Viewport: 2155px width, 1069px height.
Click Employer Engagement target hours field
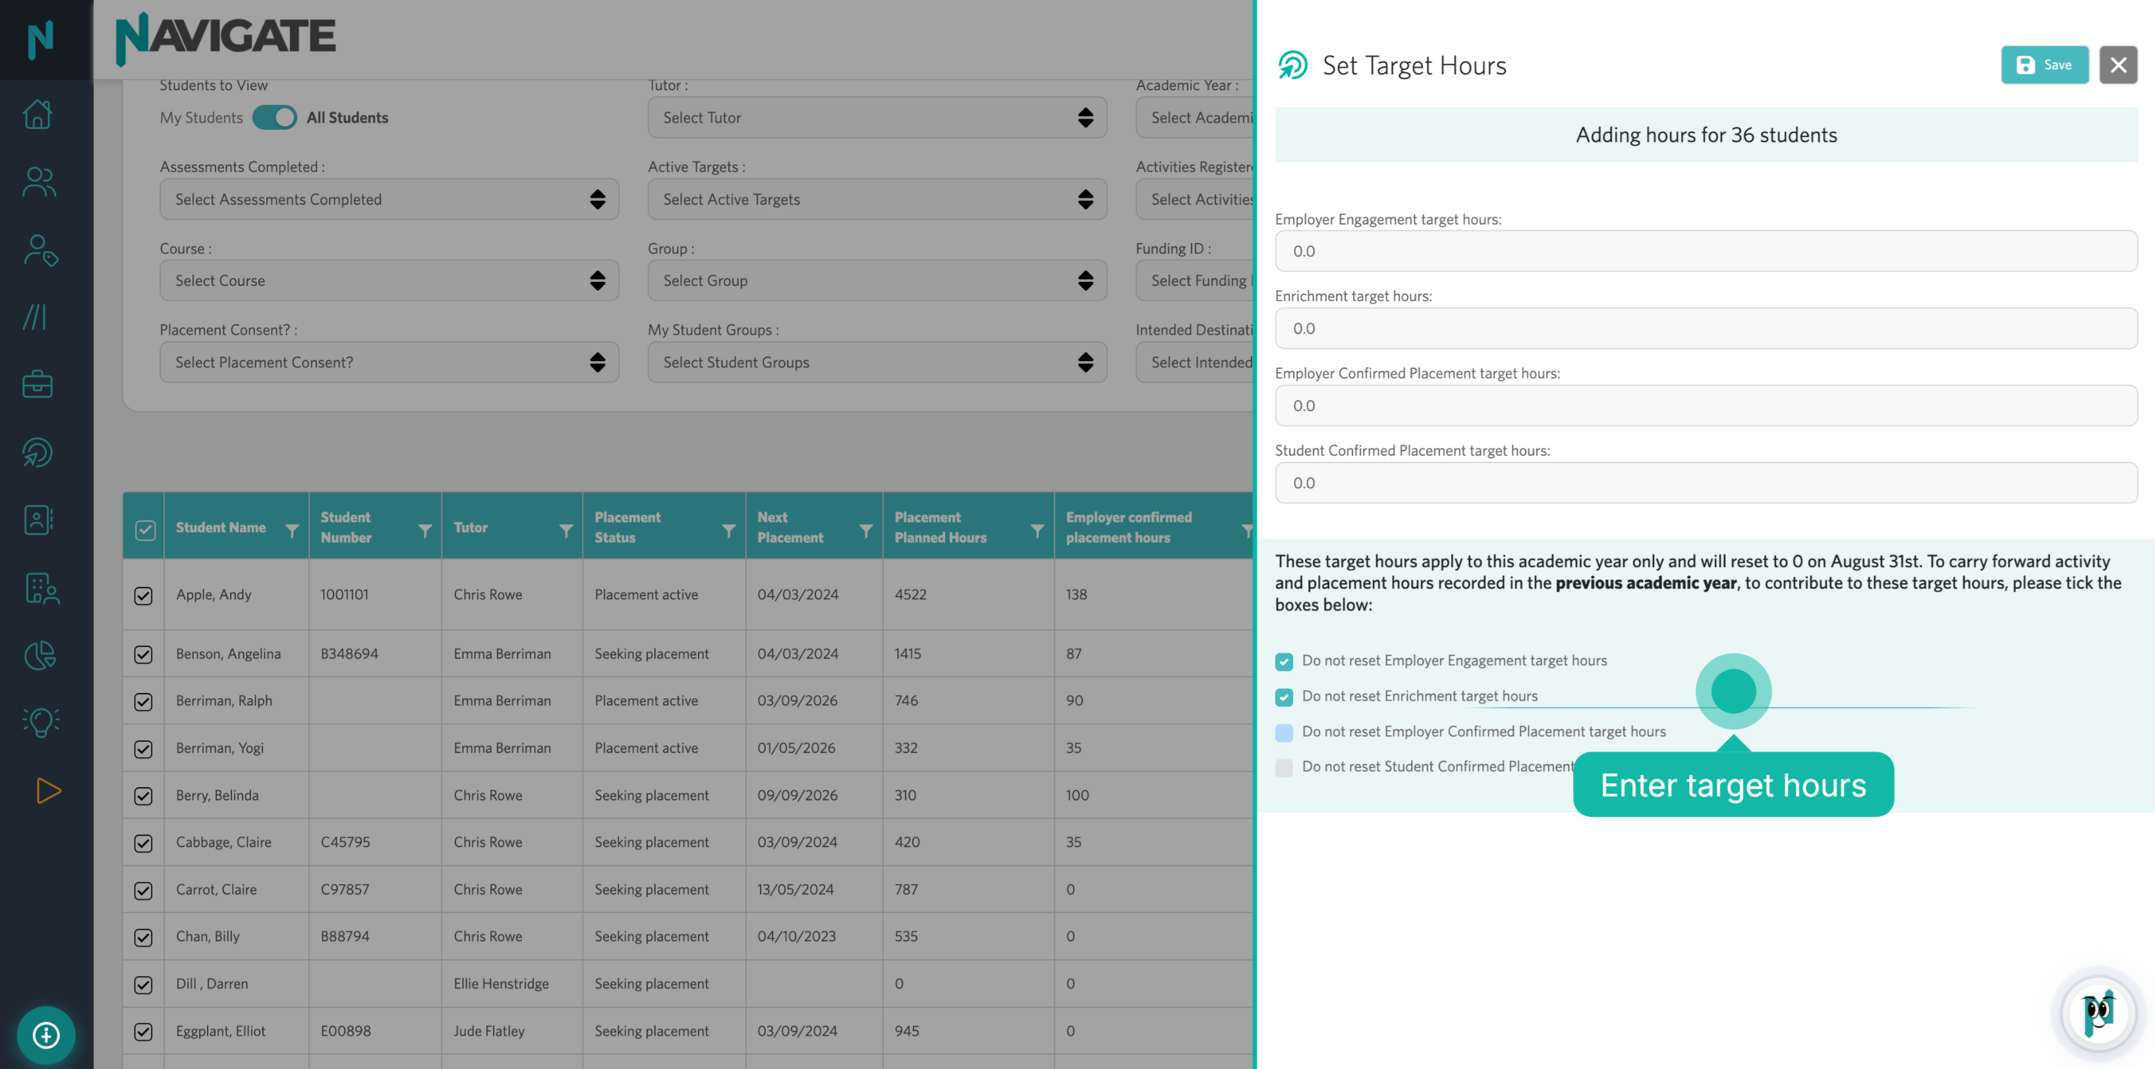point(1706,251)
